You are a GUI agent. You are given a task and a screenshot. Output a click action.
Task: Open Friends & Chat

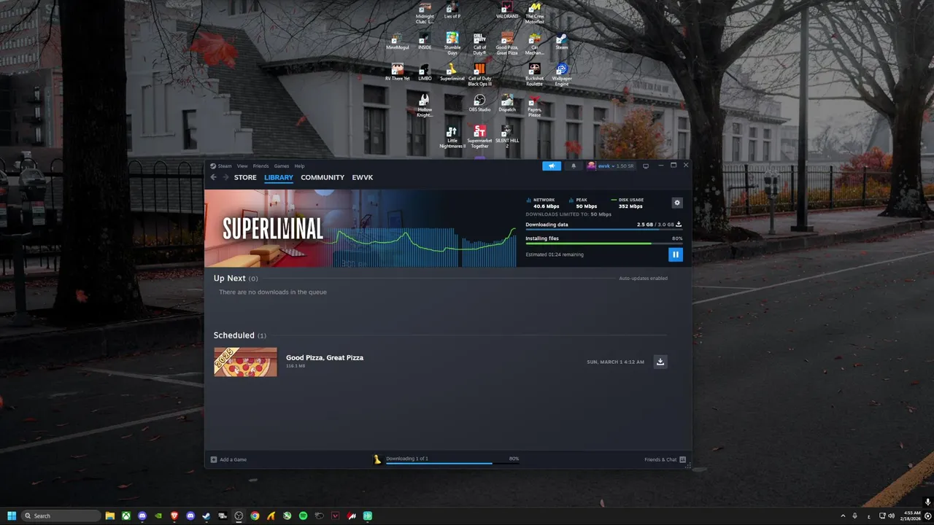pyautogui.click(x=665, y=459)
